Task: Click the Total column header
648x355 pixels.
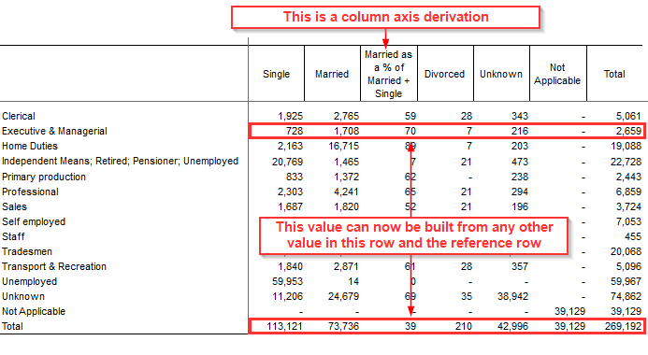Action: [x=614, y=74]
